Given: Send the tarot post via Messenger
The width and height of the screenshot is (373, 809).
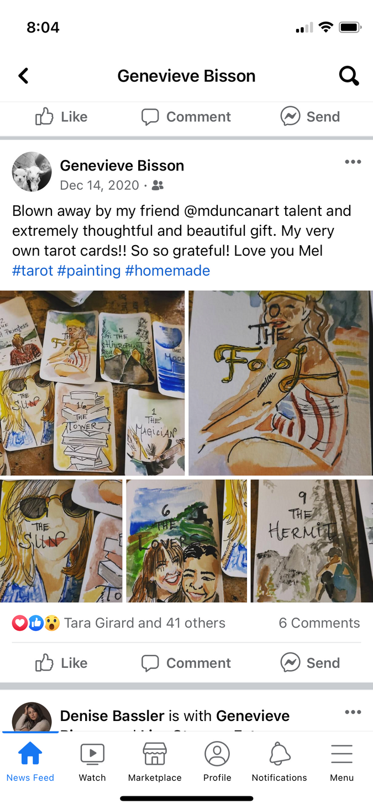Looking at the screenshot, I should point(310,663).
